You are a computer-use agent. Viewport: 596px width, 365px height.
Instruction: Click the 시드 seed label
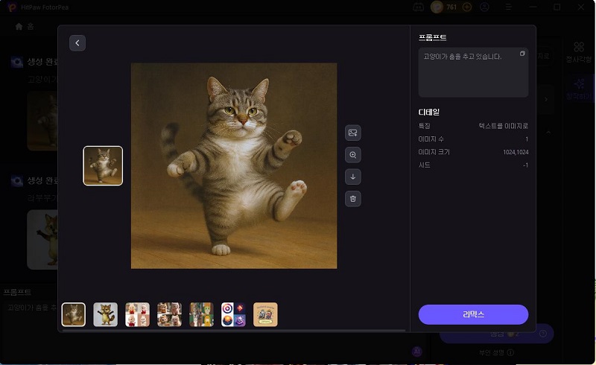(x=424, y=165)
